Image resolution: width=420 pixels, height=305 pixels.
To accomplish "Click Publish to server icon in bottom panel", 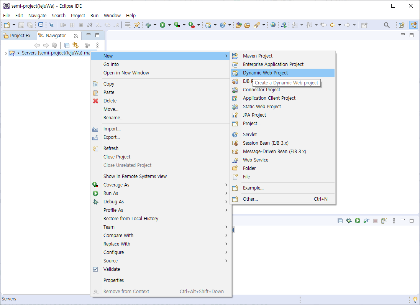I will (x=384, y=221).
